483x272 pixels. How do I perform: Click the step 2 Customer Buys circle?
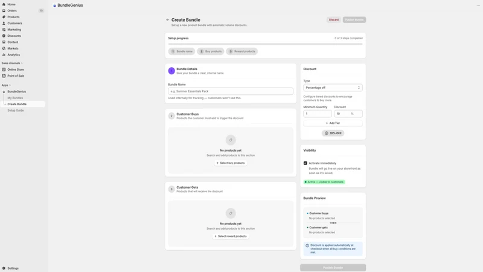tap(171, 116)
